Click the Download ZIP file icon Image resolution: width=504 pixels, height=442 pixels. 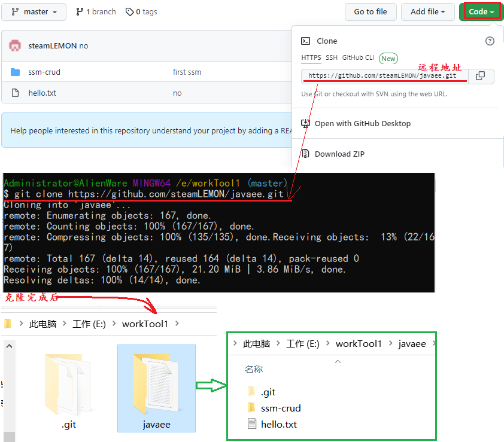306,154
